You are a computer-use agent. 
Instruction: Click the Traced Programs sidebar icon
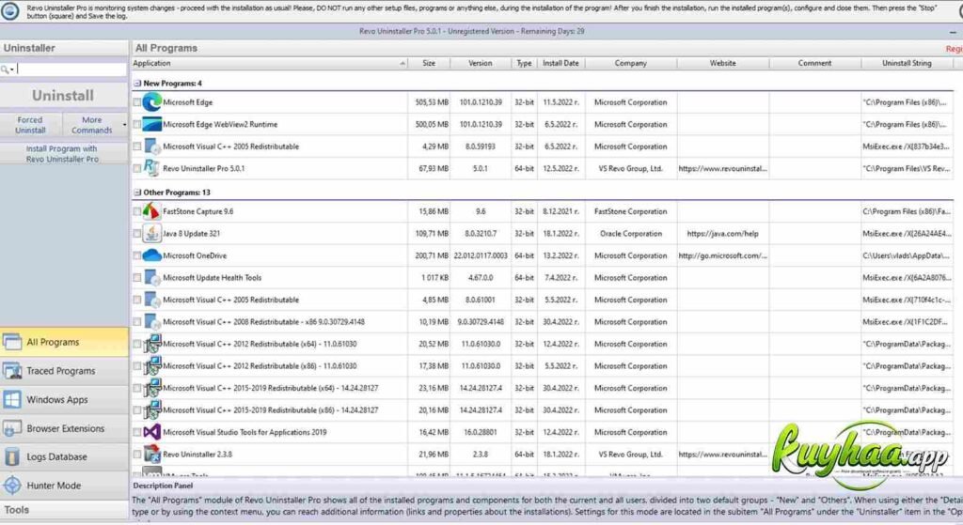pyautogui.click(x=12, y=371)
